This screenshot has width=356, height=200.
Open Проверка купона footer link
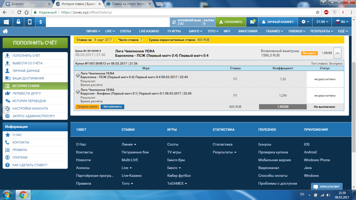[273, 152]
